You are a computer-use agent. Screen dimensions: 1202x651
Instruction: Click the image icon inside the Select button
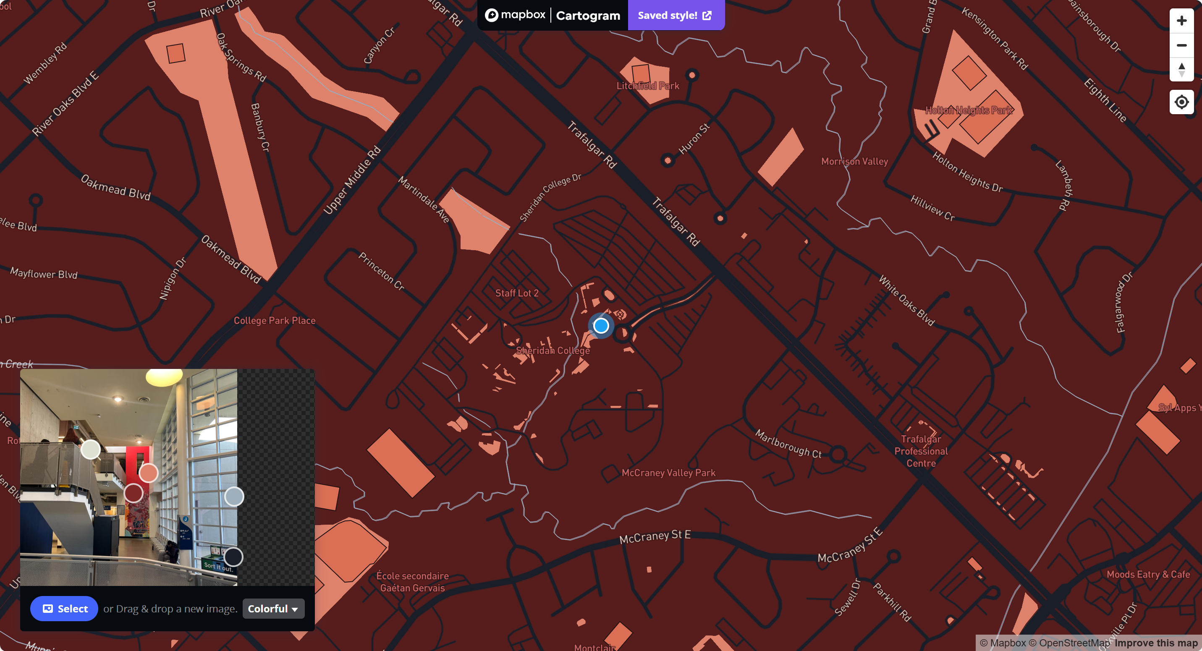click(x=47, y=609)
